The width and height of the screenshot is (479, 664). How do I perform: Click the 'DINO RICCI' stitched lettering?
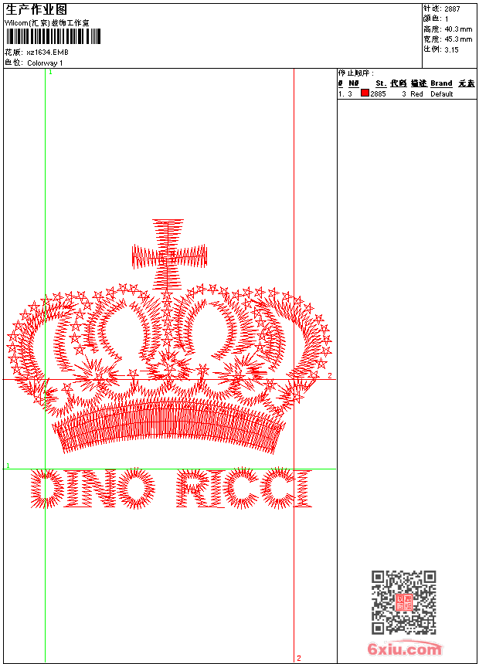[171, 488]
